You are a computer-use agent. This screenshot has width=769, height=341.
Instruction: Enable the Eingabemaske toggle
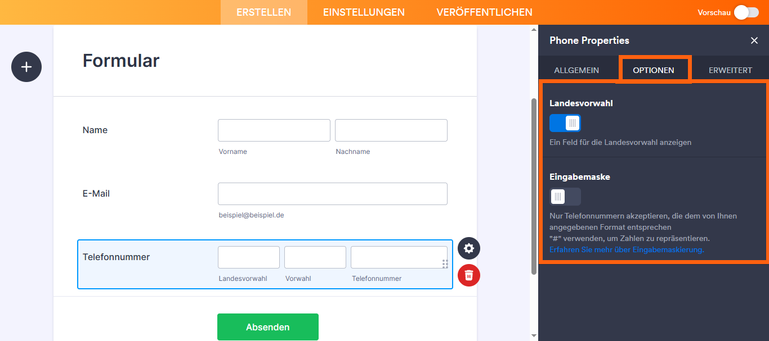(565, 197)
